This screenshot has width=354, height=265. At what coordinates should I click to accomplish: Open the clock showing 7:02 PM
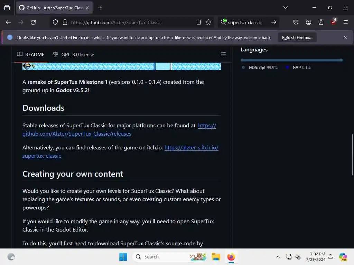click(x=316, y=257)
